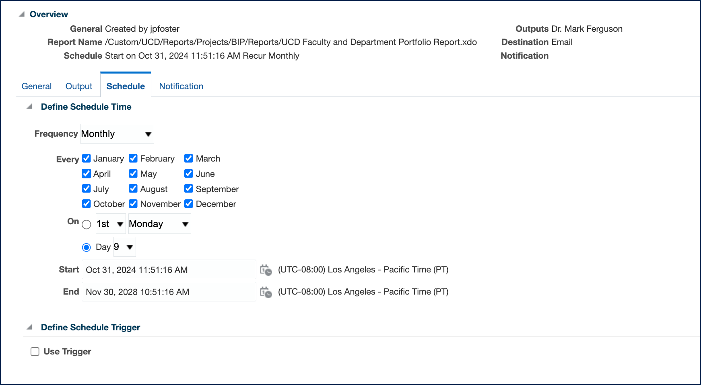Viewport: 701px width, 385px height.
Task: Enable the Use Trigger checkbox
Action: click(35, 352)
